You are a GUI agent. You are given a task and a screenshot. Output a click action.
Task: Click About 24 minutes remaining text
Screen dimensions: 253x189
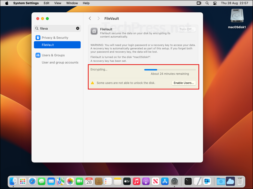170,74
